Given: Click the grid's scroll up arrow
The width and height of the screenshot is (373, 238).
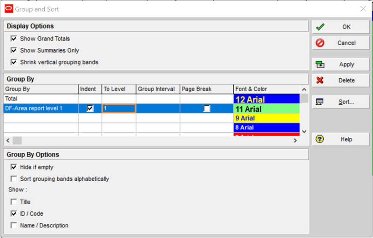Looking at the screenshot, I should click(x=304, y=89).
